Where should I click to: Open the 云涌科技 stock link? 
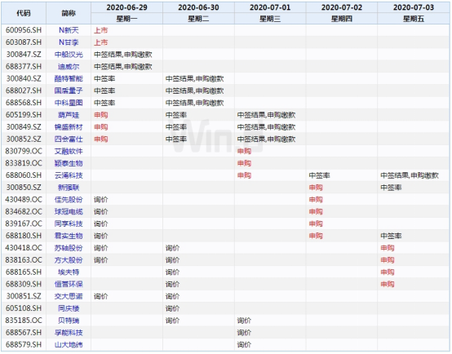69,175
